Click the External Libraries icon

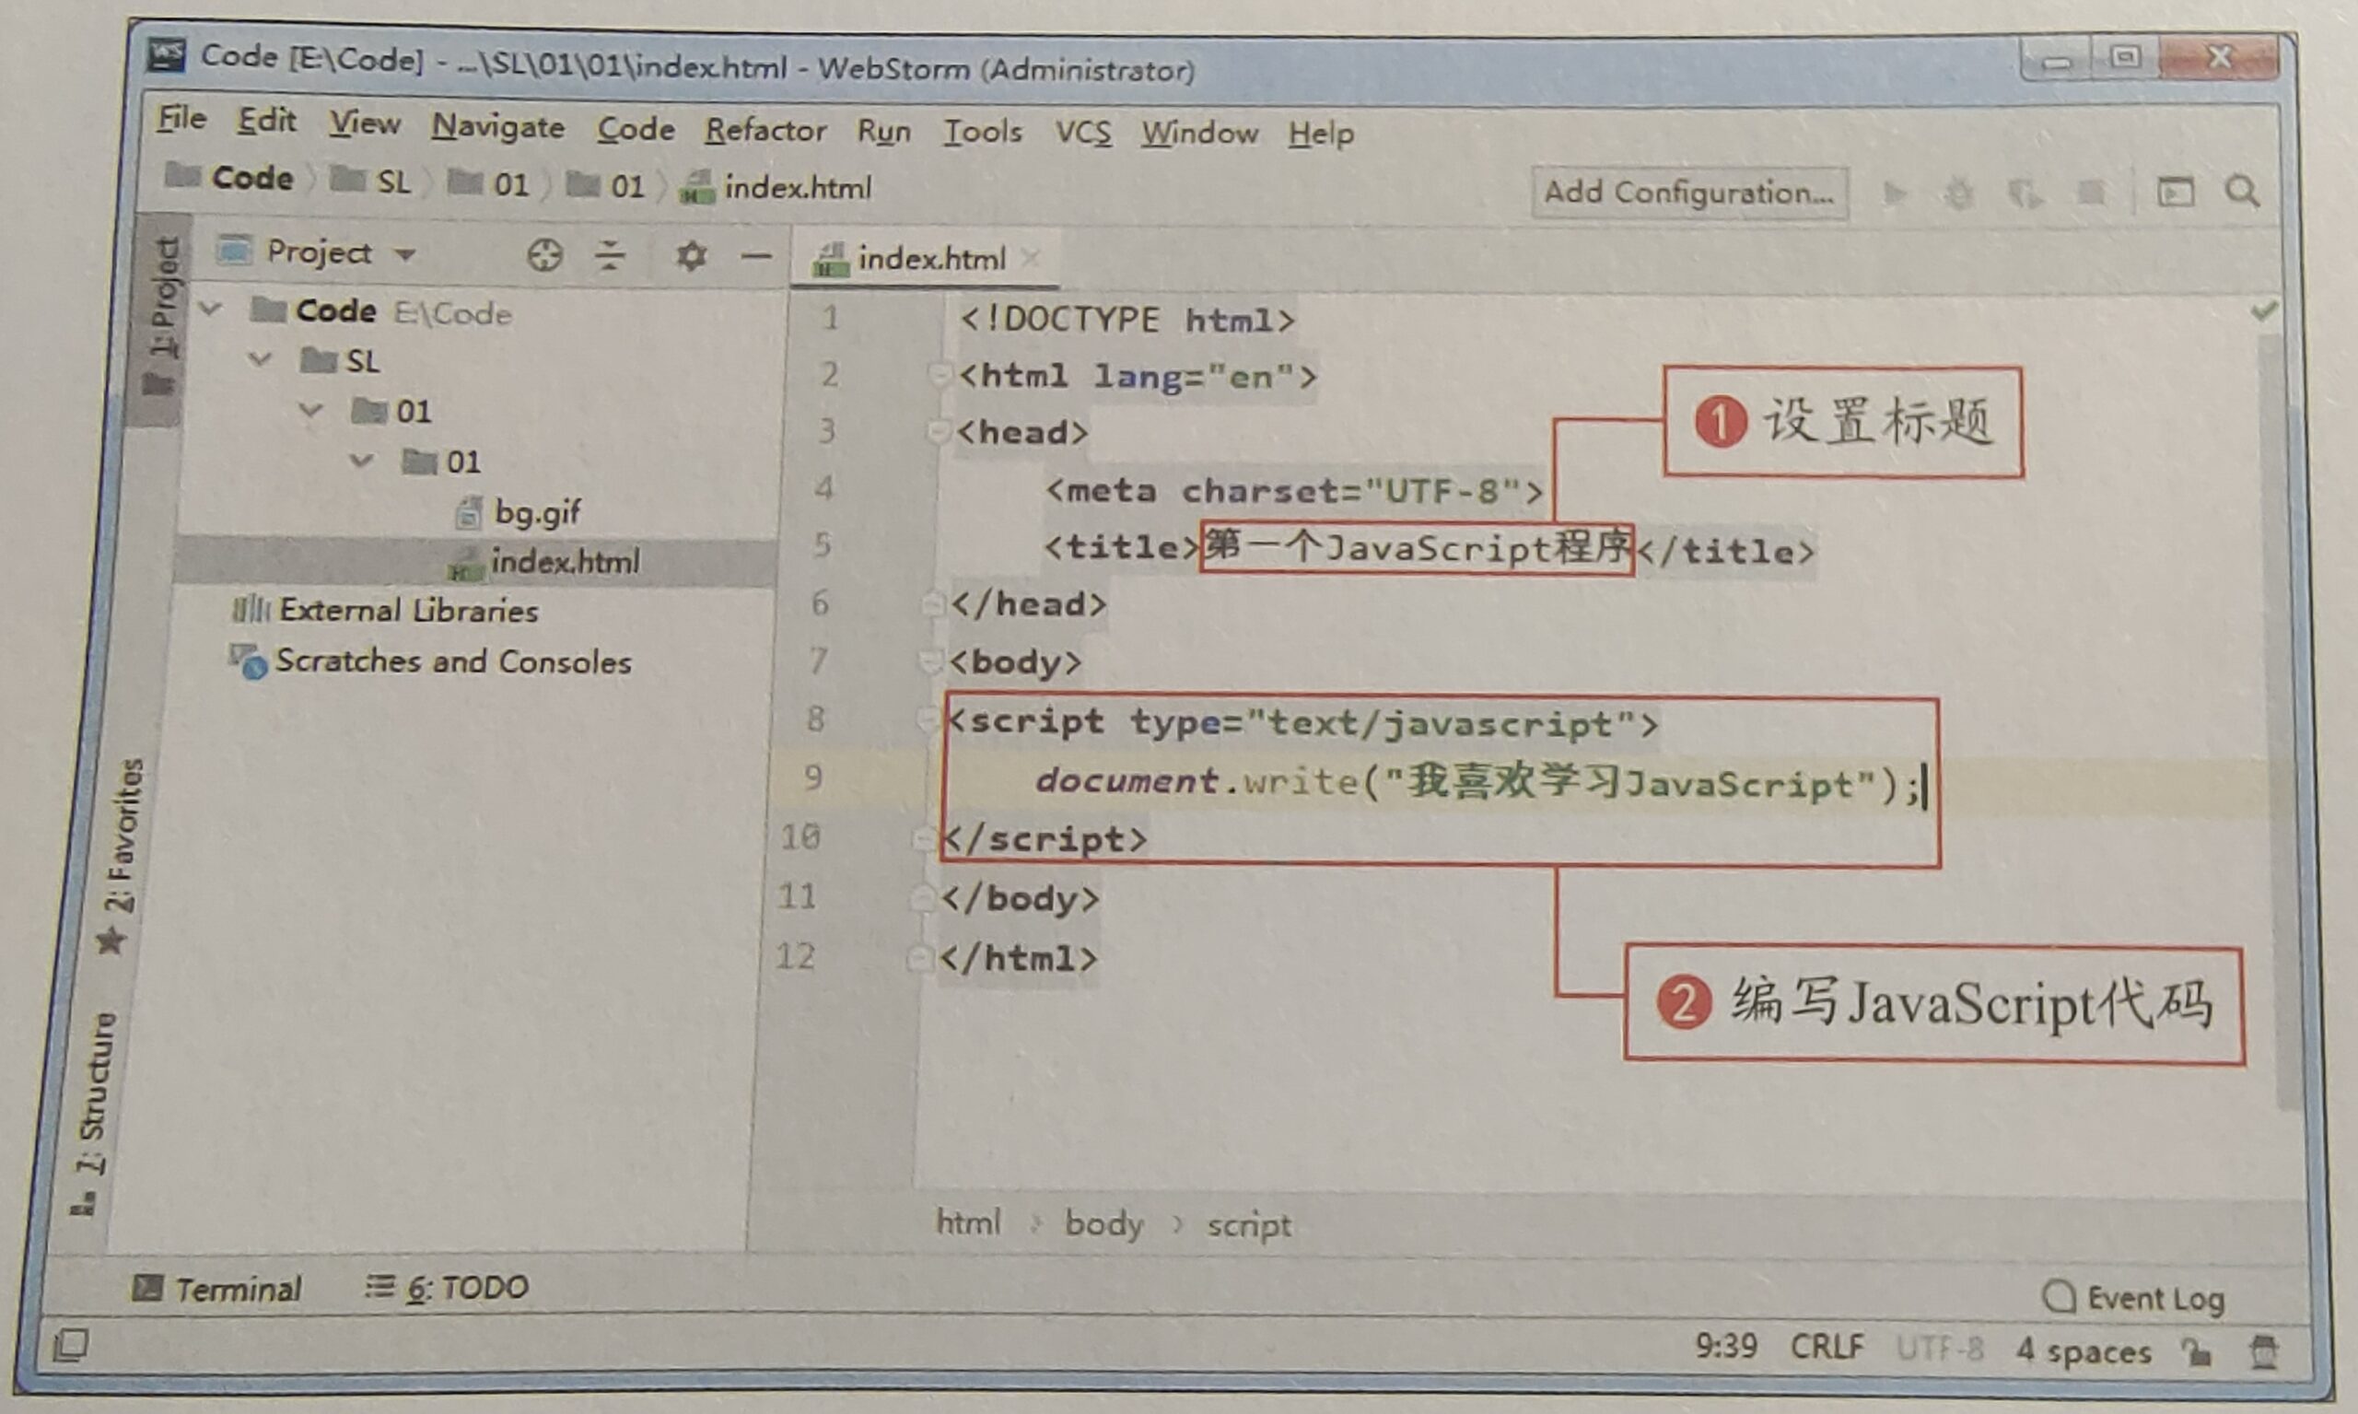click(x=251, y=608)
